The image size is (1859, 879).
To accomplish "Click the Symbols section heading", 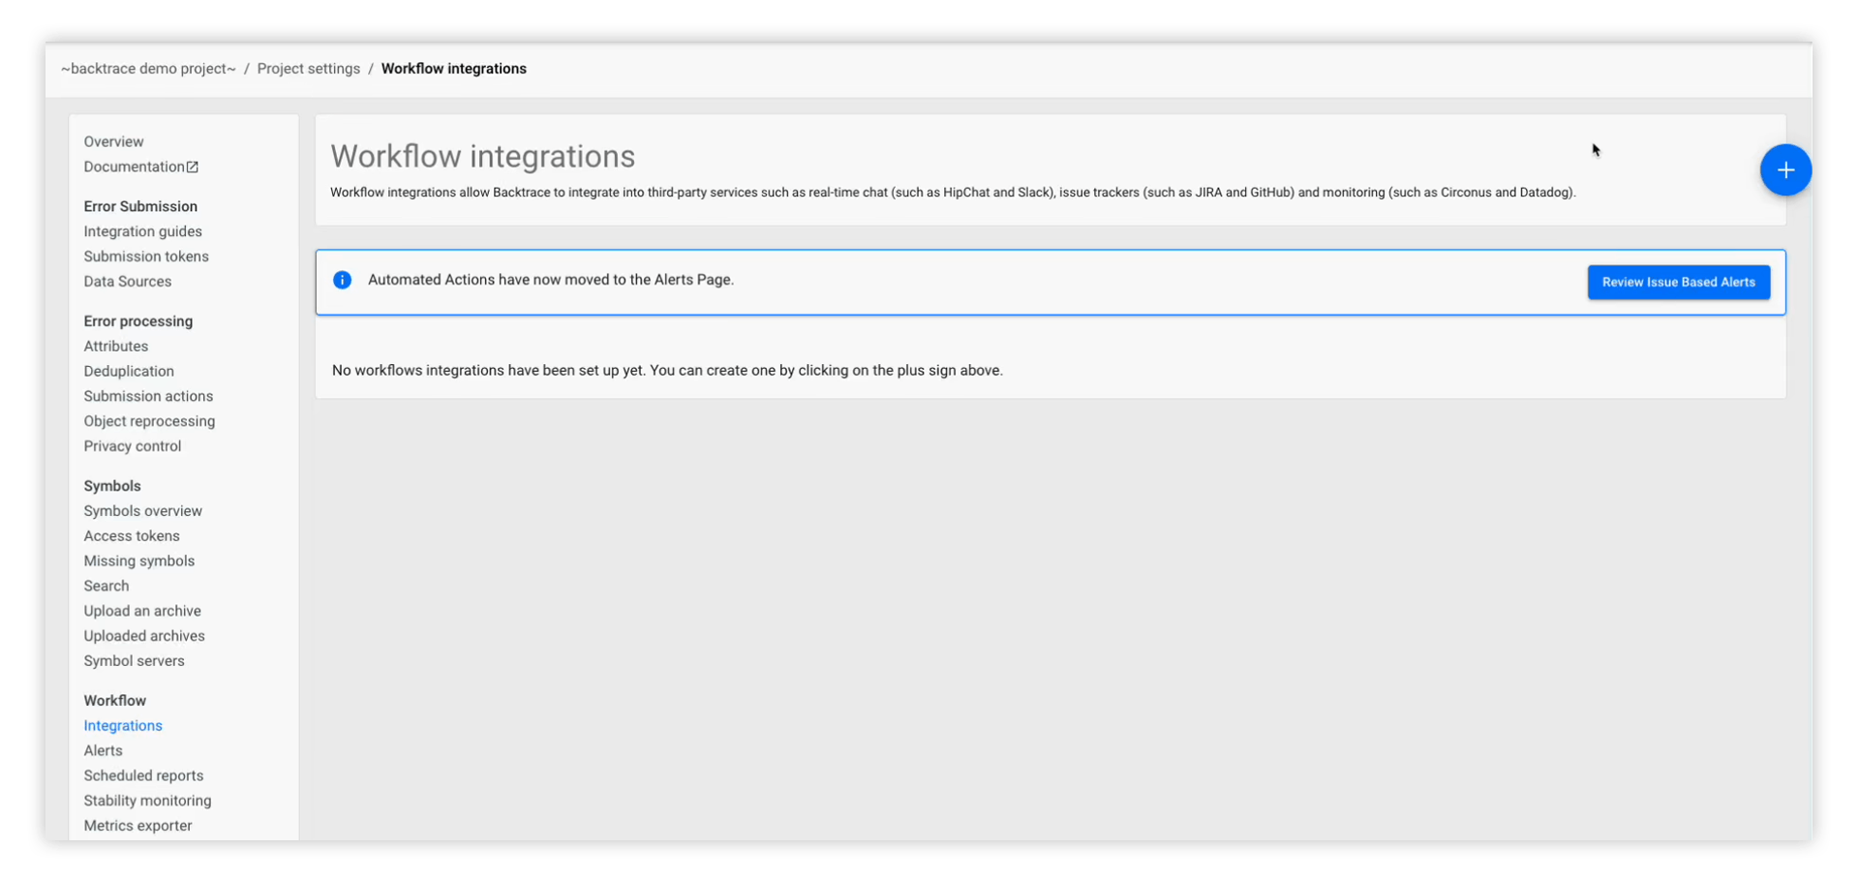I will pos(112,486).
